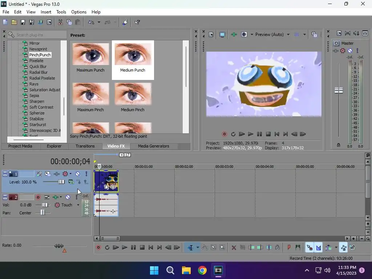The image size is (372, 279).
Task: Toggle auto ripple in timeline toolbar
Action: pos(328,248)
